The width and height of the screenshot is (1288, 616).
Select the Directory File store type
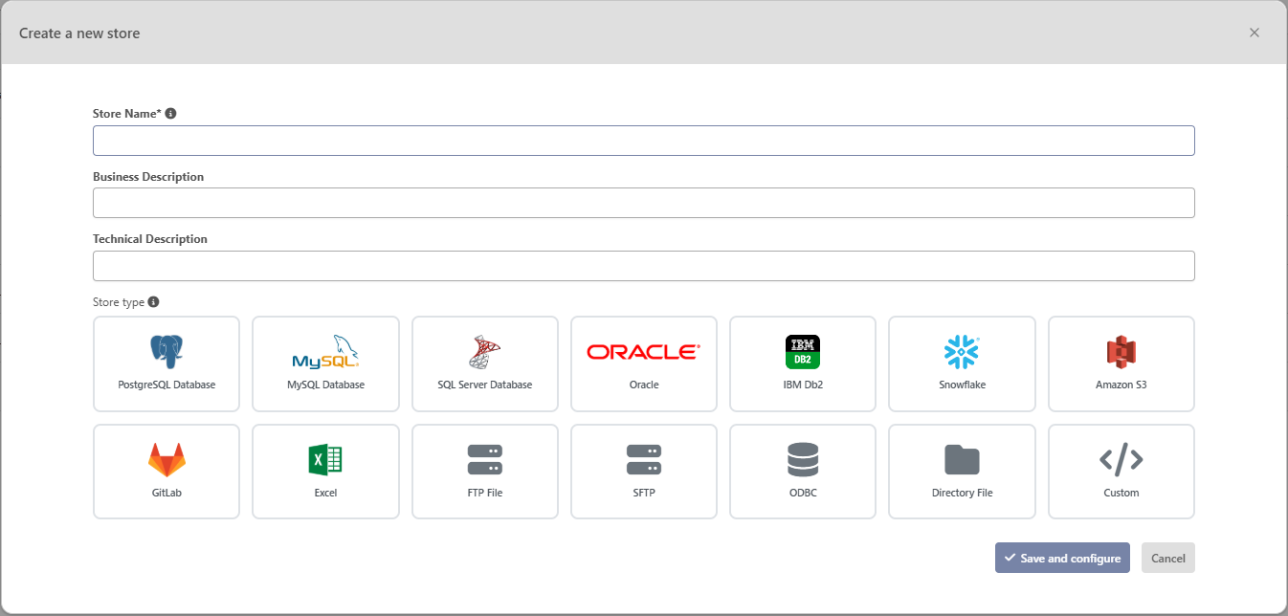point(962,472)
